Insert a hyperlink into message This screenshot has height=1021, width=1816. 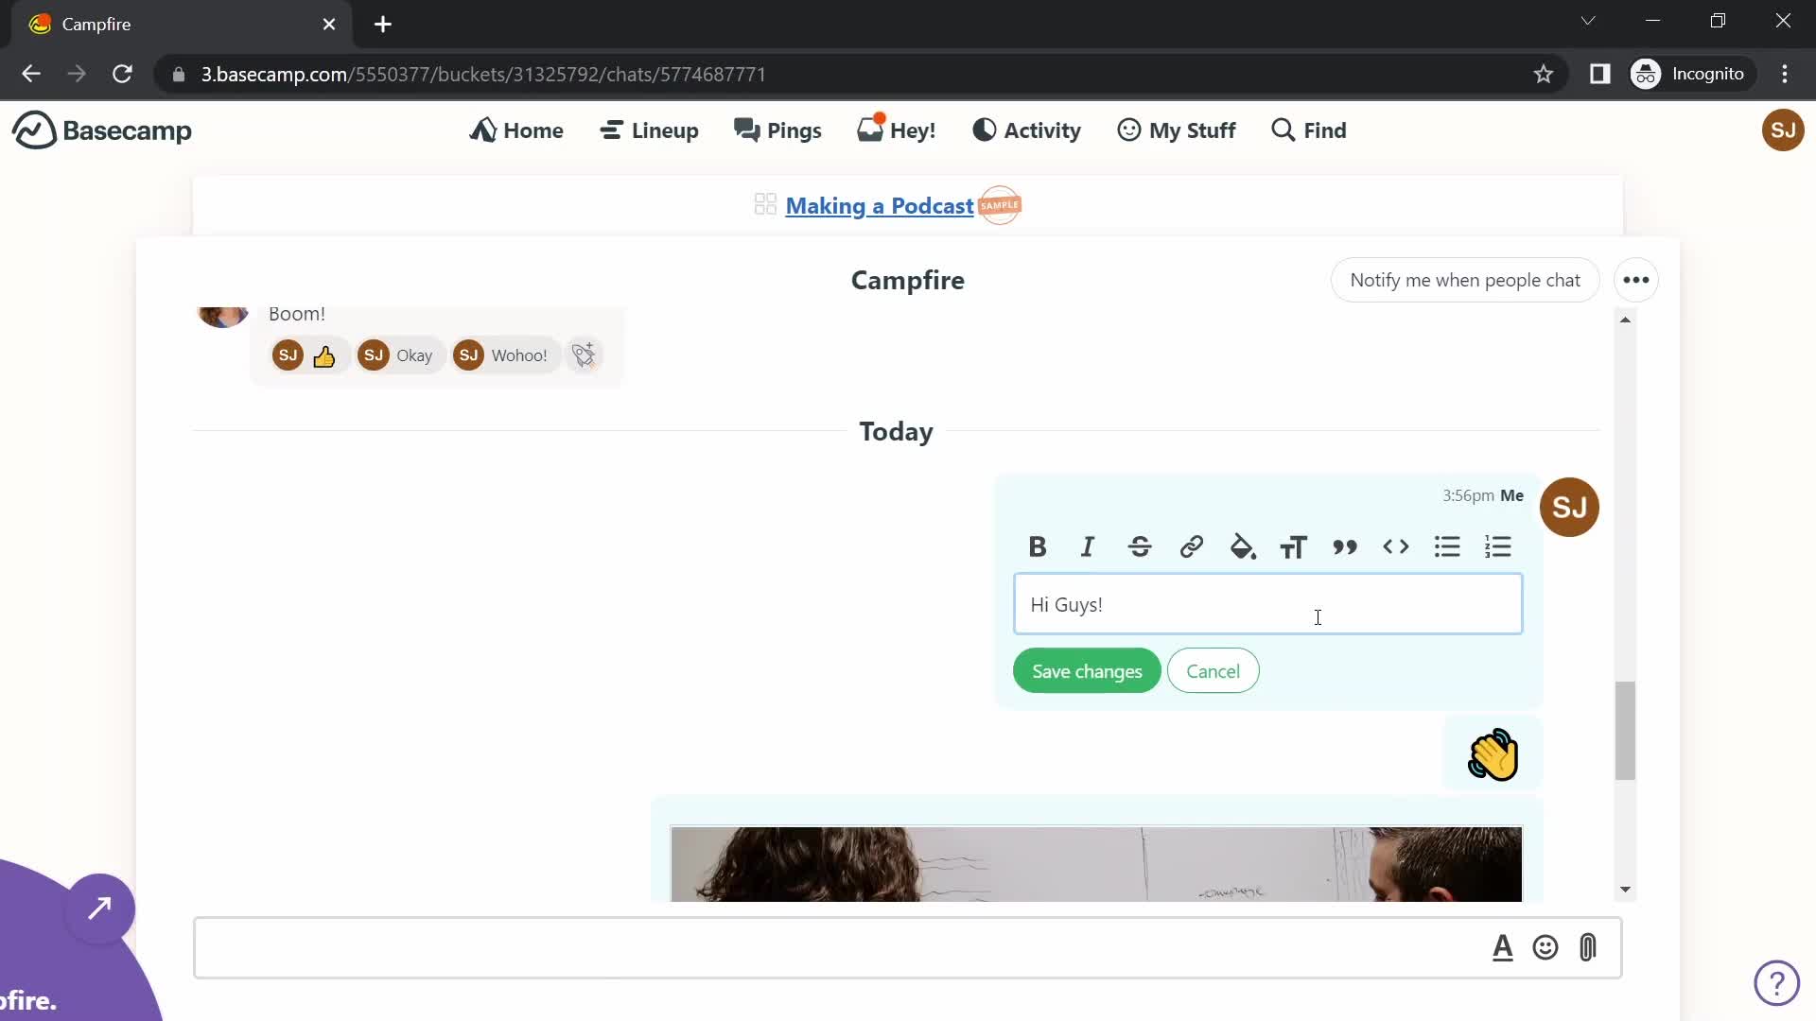pos(1191,546)
